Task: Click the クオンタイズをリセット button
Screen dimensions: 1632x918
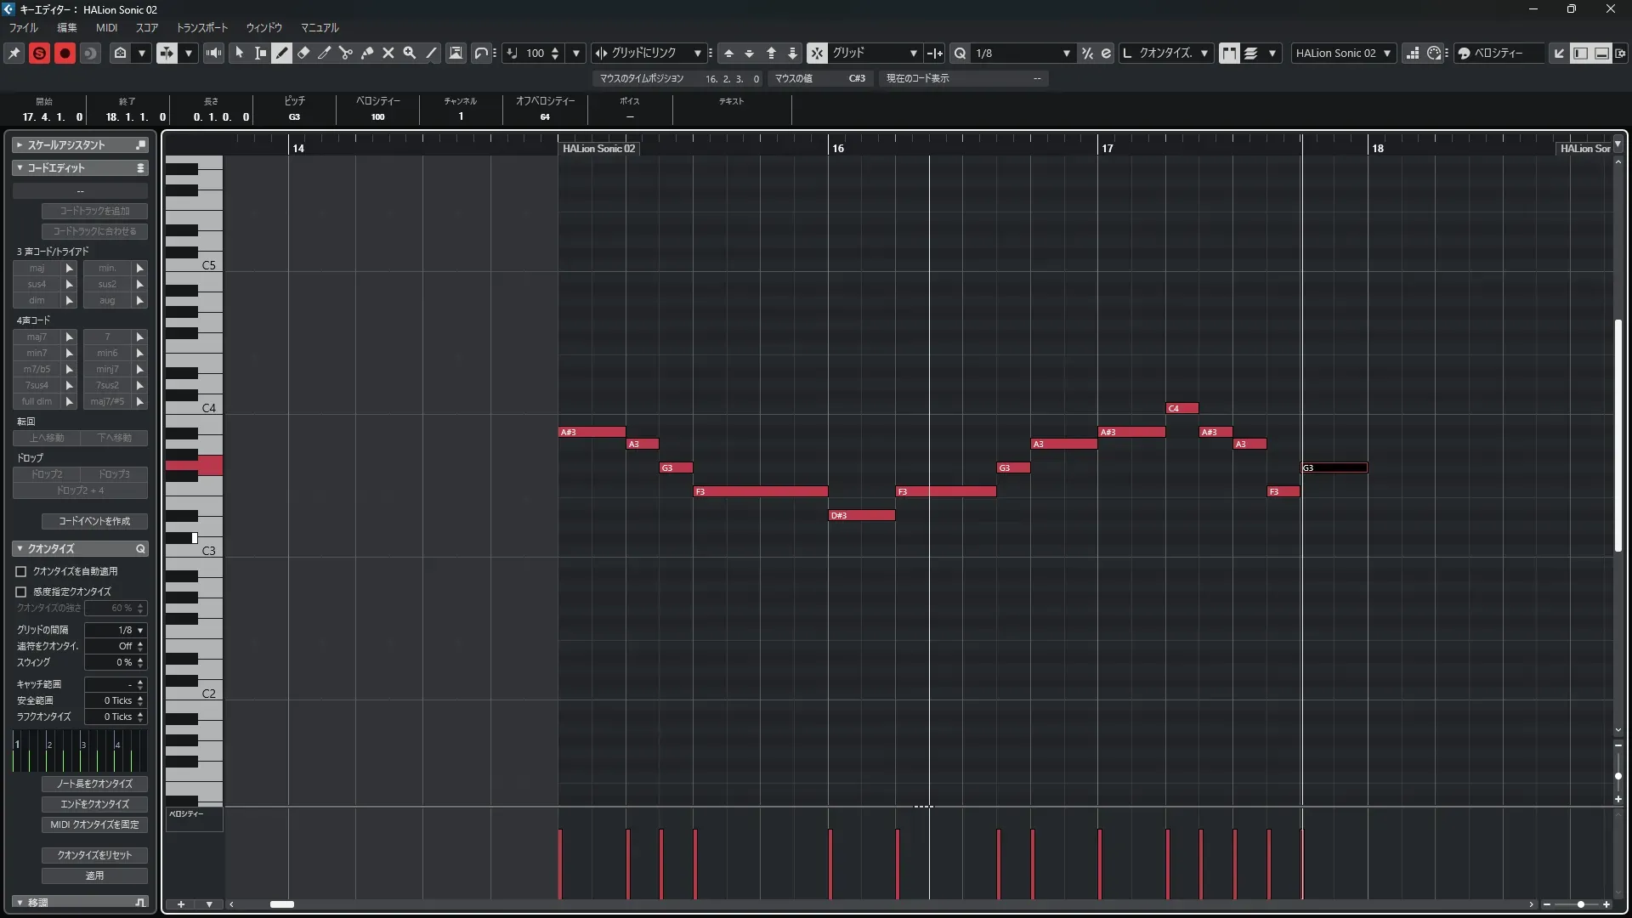Action: (94, 855)
